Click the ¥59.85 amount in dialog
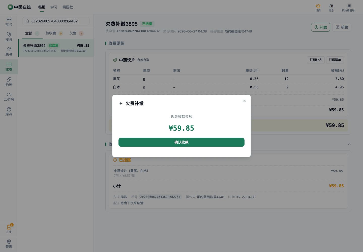Screen dimensions: 363x252 181,128
